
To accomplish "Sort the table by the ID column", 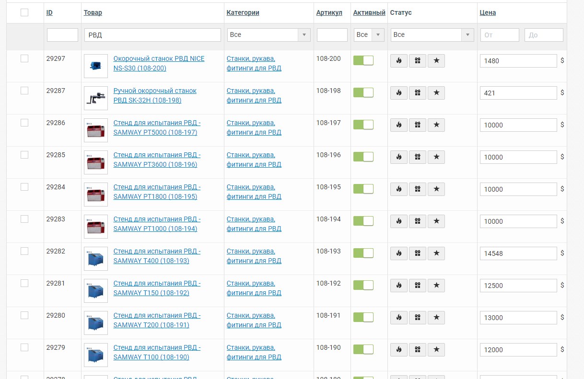I will [49, 13].
